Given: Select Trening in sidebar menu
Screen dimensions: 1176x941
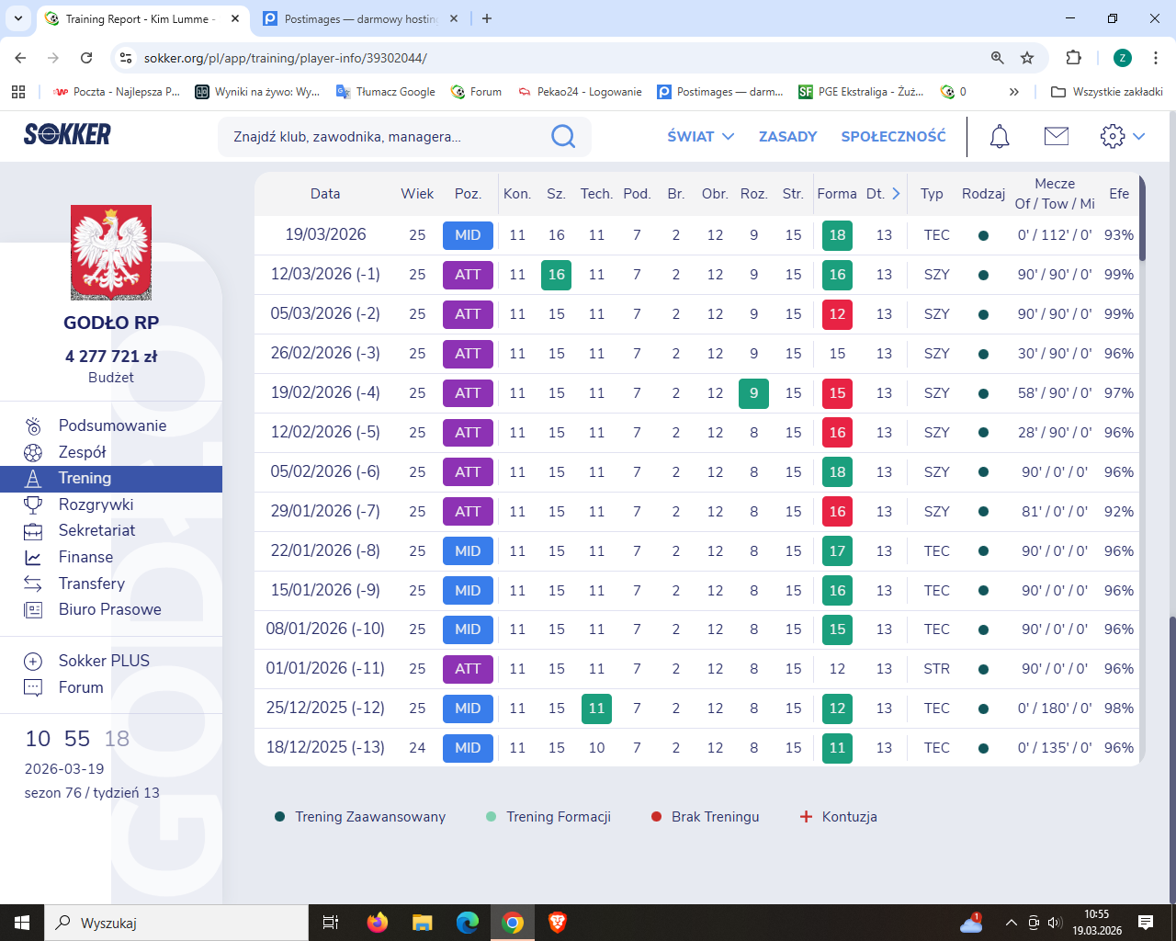Looking at the screenshot, I should (111, 479).
